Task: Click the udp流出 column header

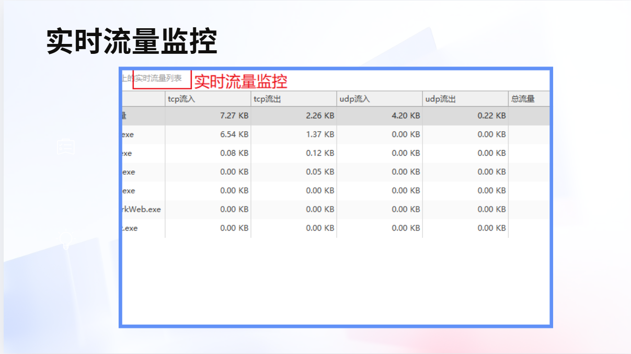Action: pos(465,99)
